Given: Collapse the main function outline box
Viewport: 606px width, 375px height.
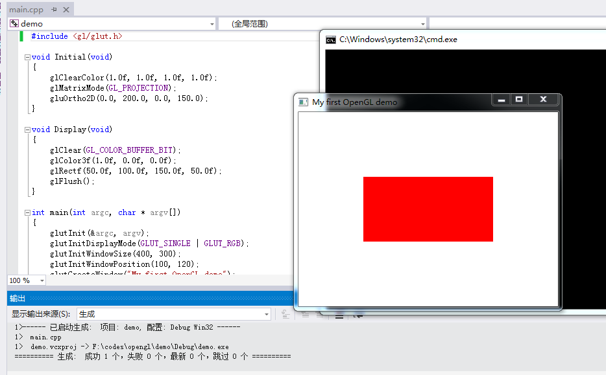Looking at the screenshot, I should 27,212.
